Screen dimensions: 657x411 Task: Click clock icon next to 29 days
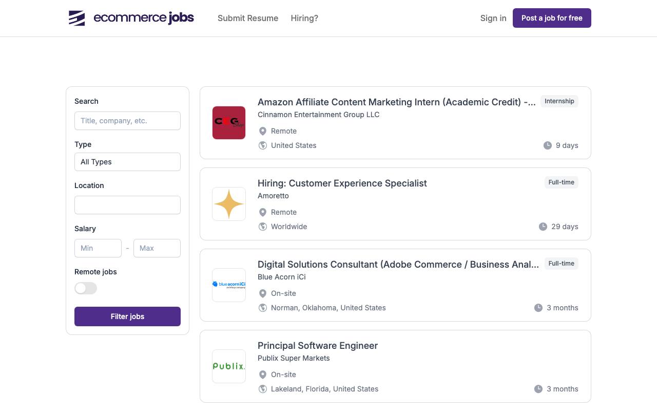coord(543,227)
